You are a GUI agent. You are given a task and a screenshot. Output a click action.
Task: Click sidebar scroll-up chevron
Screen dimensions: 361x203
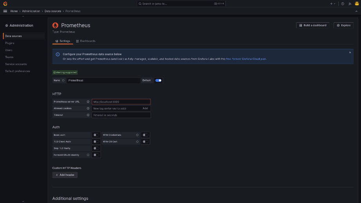click(x=23, y=16)
